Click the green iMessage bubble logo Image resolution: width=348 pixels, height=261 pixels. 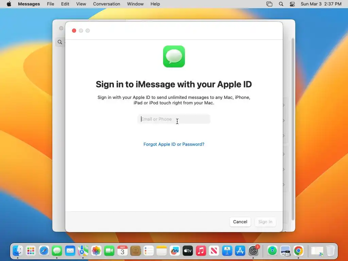[x=174, y=56]
